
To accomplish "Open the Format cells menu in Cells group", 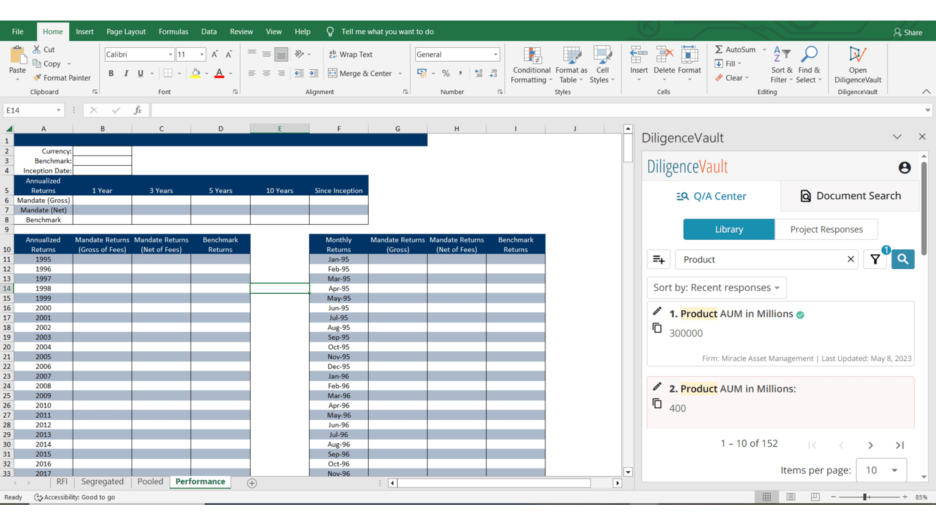I will click(x=689, y=65).
